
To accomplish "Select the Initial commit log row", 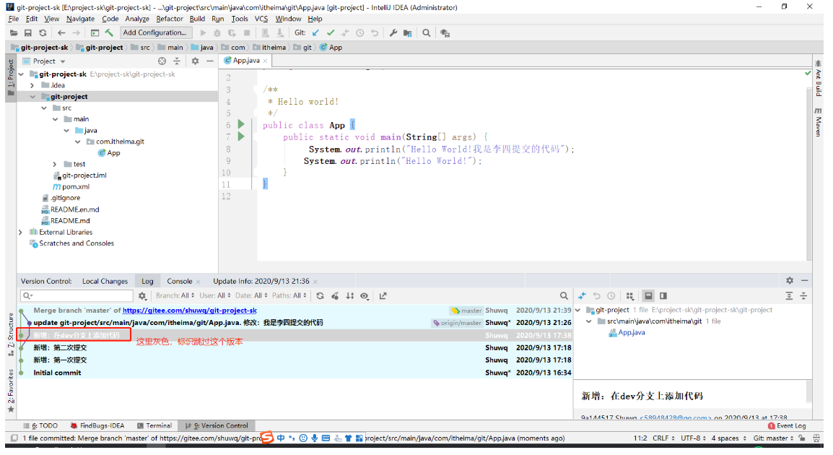I will tap(295, 373).
